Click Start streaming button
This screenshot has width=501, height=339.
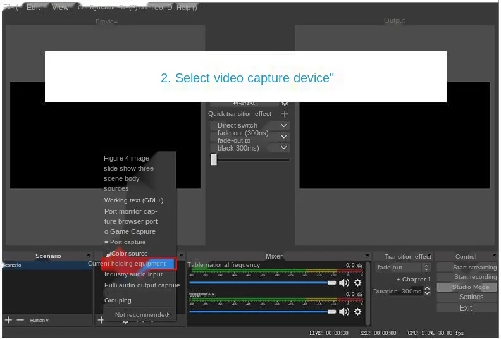click(x=467, y=267)
